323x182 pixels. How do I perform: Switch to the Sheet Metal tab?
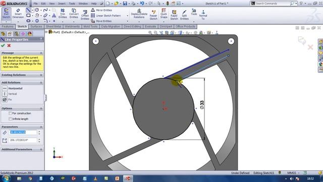[53, 26]
